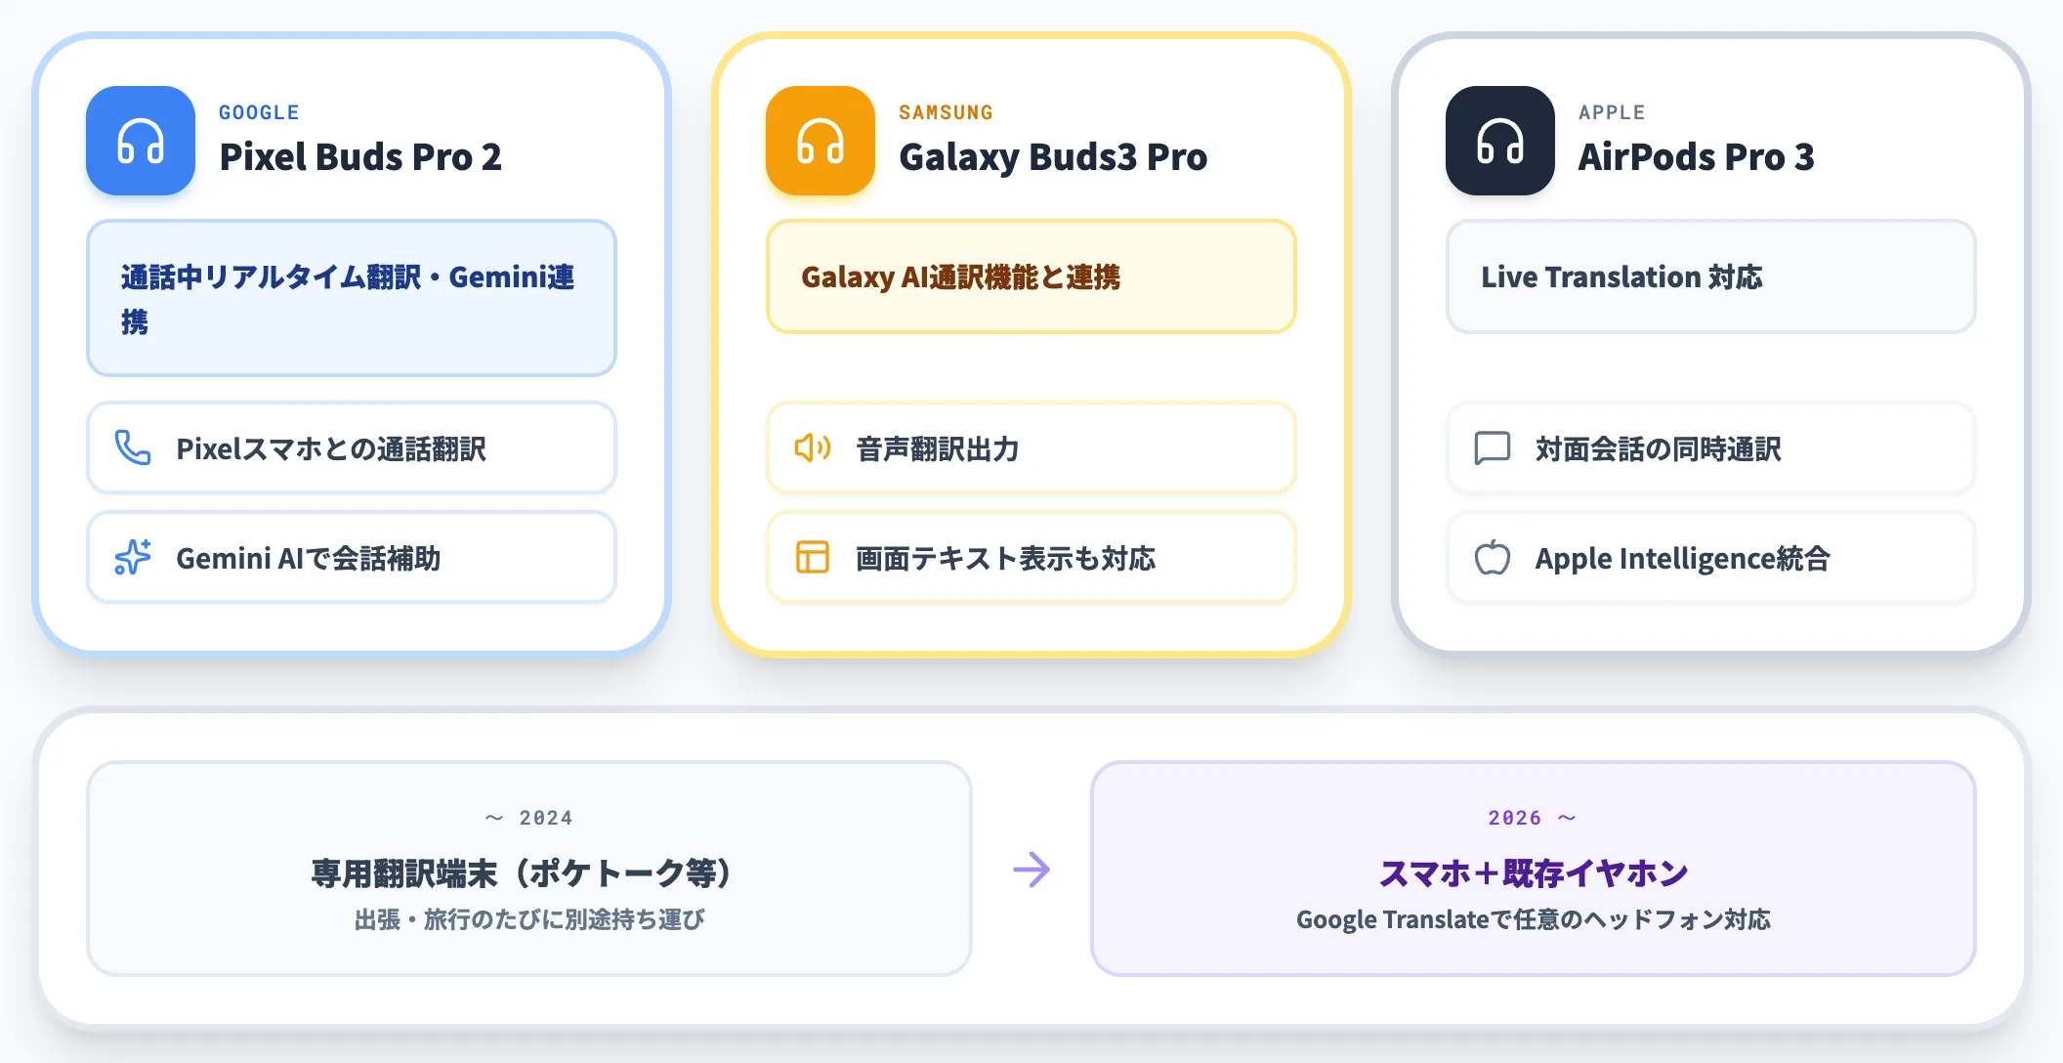Click the orange Samsung headphones icon

[821, 141]
